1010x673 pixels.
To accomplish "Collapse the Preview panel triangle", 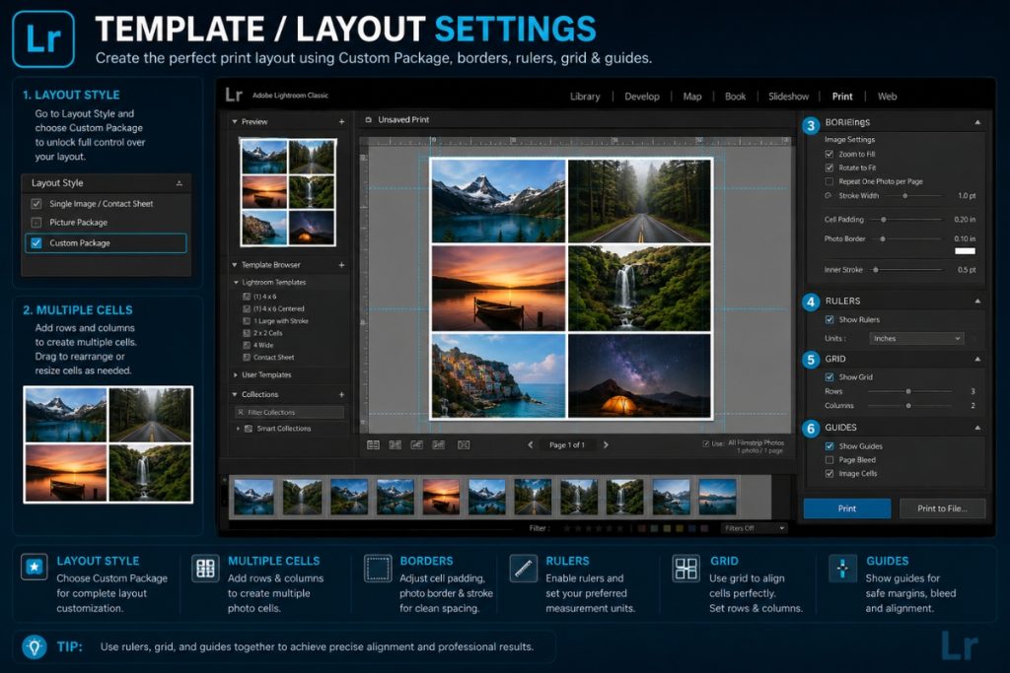I will coord(235,121).
